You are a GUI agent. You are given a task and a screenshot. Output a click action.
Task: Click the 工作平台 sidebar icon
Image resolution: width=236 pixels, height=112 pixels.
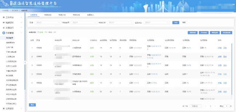4,17
